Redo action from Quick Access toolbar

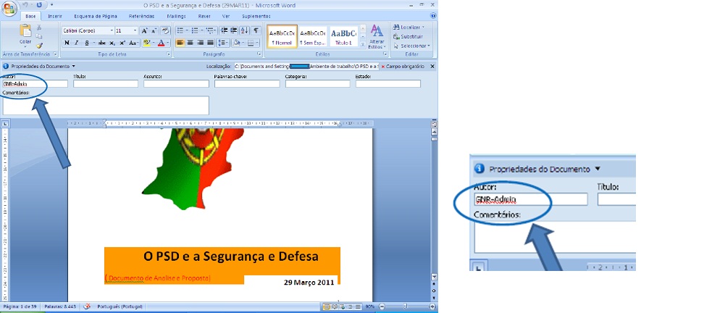pos(38,5)
